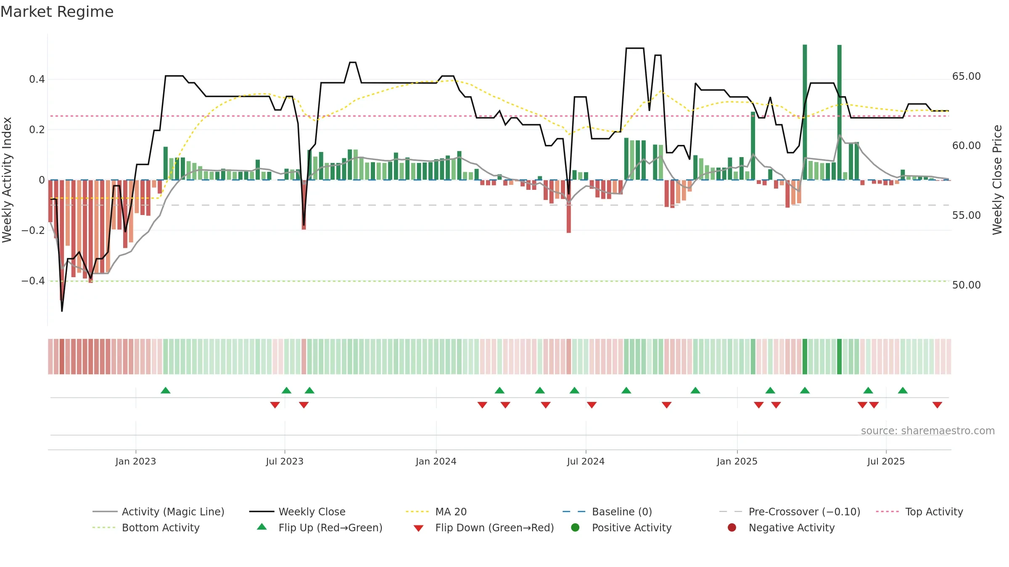
Task: Click the Jul 2023 axis label
Action: click(x=285, y=461)
